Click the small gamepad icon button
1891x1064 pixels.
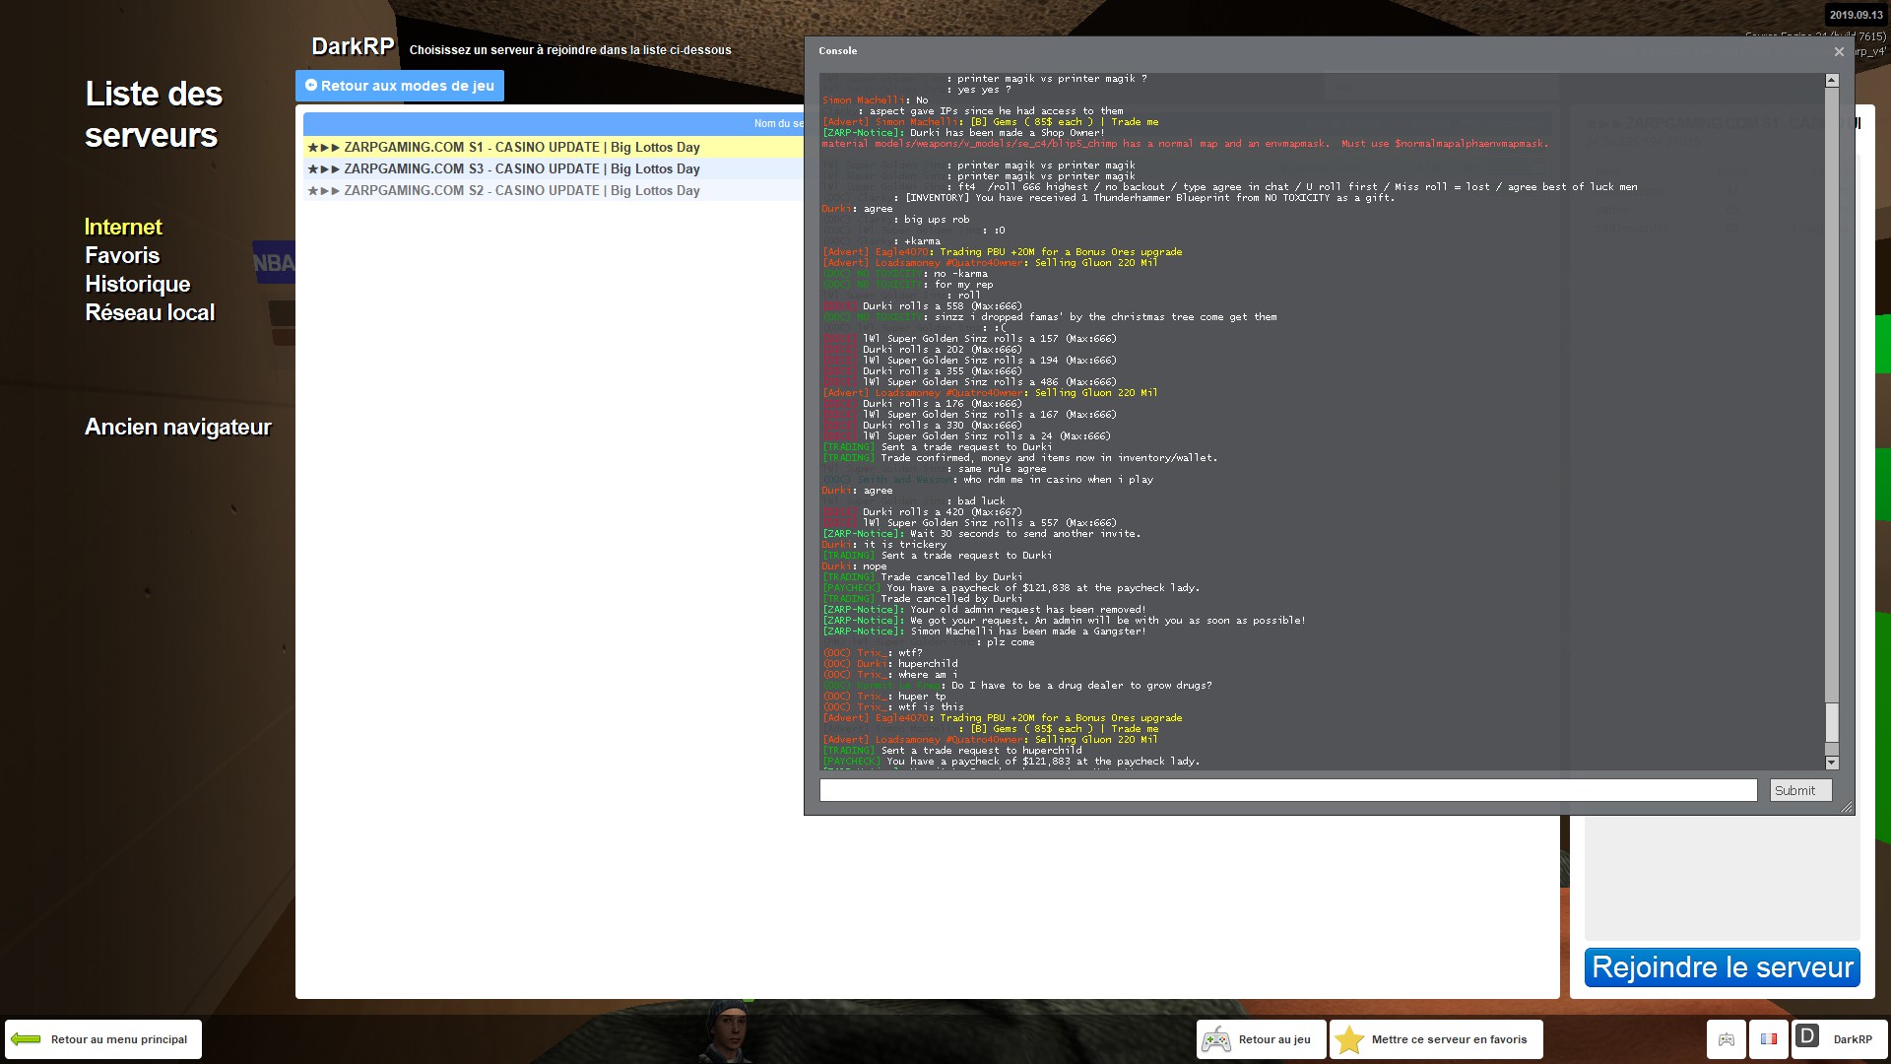pyautogui.click(x=1727, y=1039)
